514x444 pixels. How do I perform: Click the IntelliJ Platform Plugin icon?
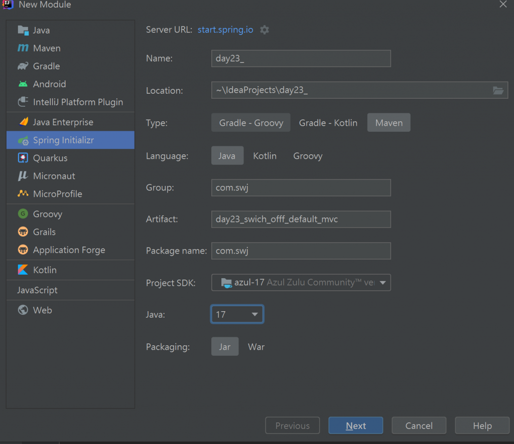pyautogui.click(x=23, y=102)
